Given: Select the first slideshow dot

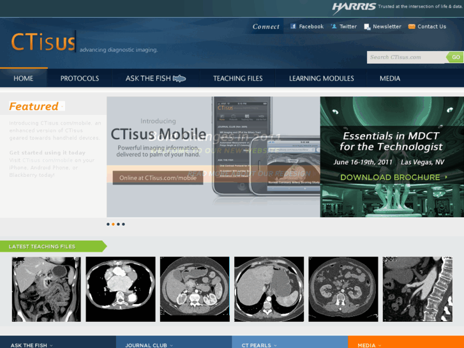Looking at the screenshot, I should (x=108, y=224).
